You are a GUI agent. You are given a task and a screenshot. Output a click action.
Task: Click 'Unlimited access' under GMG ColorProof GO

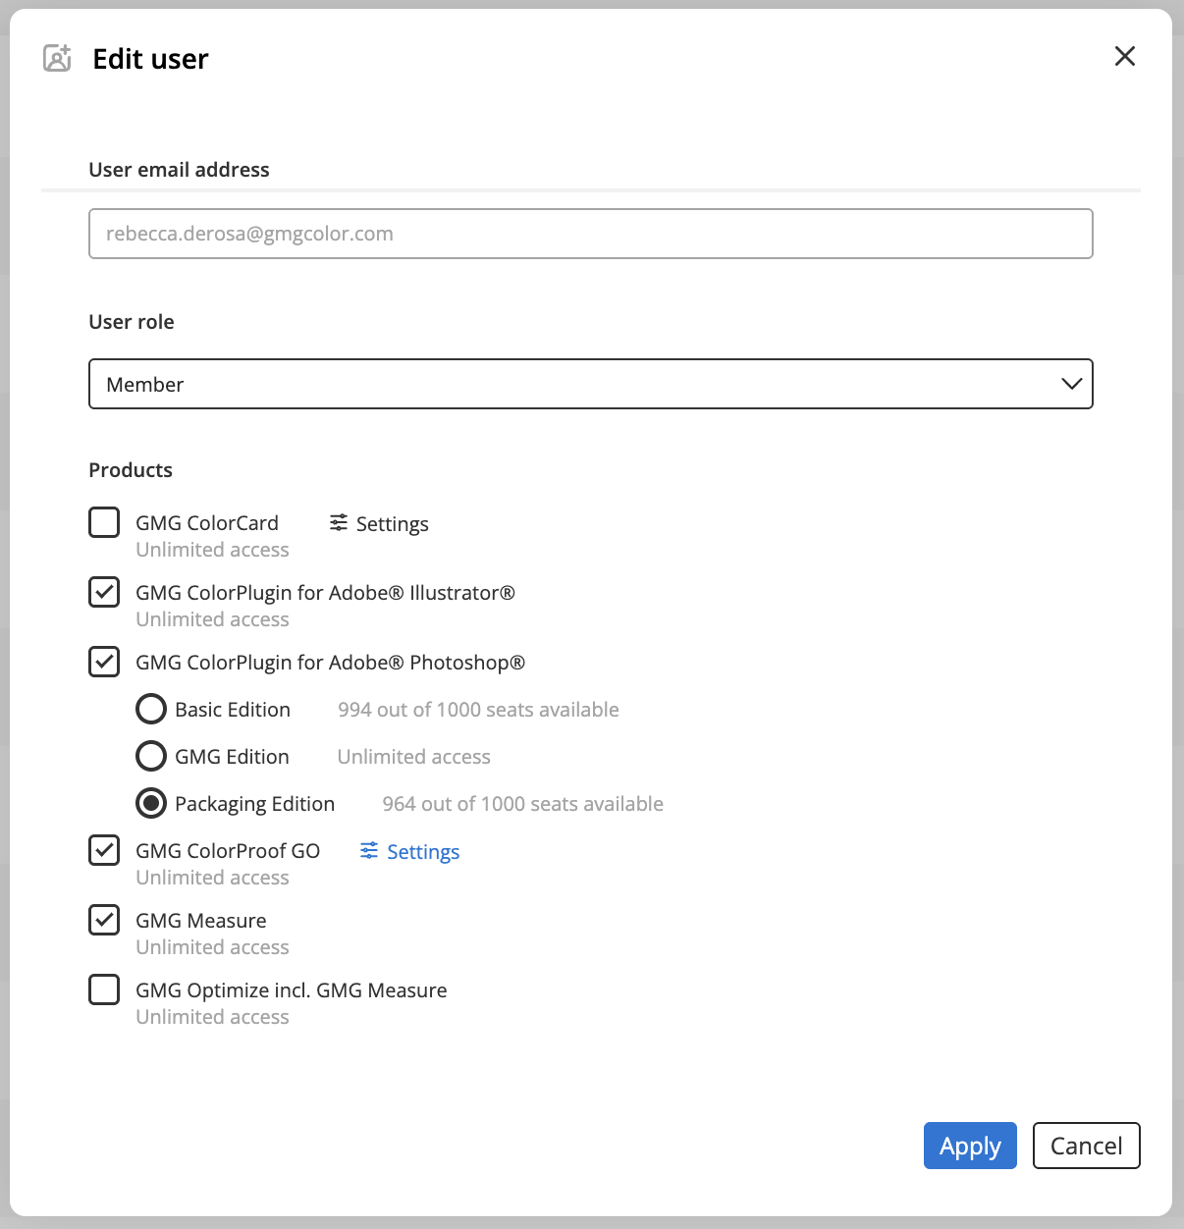[212, 878]
